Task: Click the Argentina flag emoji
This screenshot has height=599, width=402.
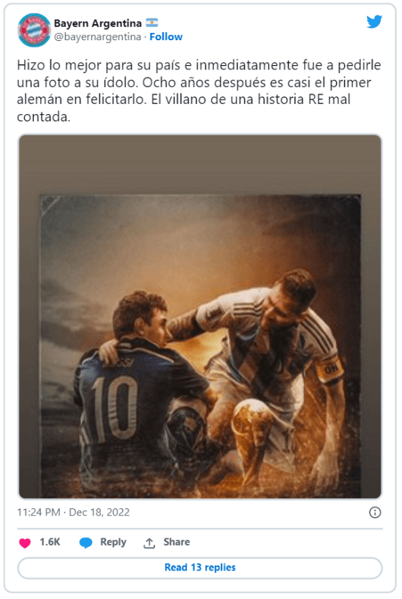Action: (151, 23)
